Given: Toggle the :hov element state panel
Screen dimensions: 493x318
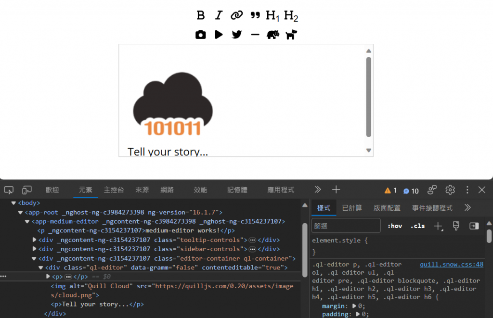Looking at the screenshot, I should click(395, 226).
